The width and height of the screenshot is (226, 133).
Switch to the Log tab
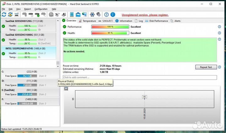click(139, 21)
